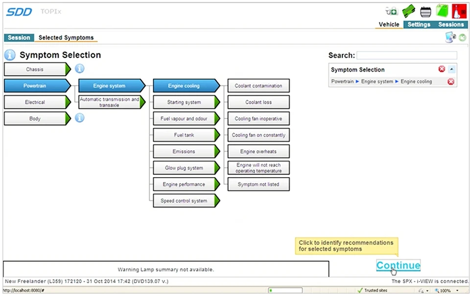Click the info icon next to Chassis
The image size is (470, 296).
coord(79,68)
